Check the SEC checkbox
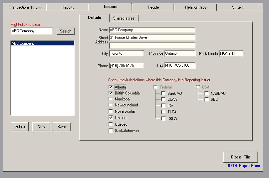269x178 pixels. 207,99
